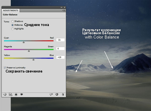View previous state icon
Screen dimensions: 151x111
[x=51, y=94]
